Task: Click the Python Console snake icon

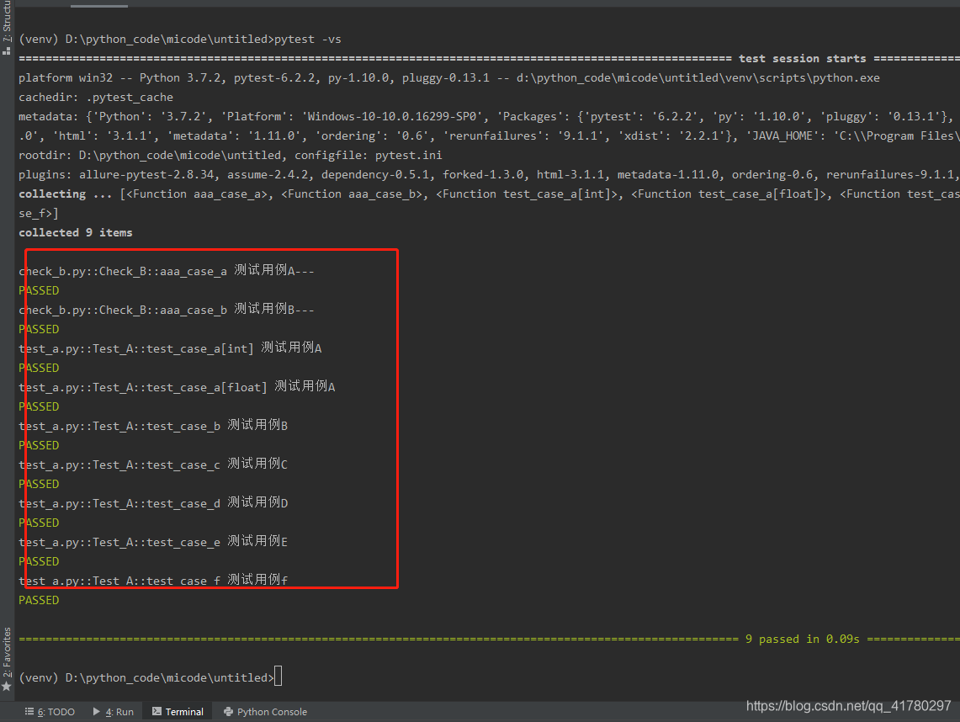Action: pos(228,712)
